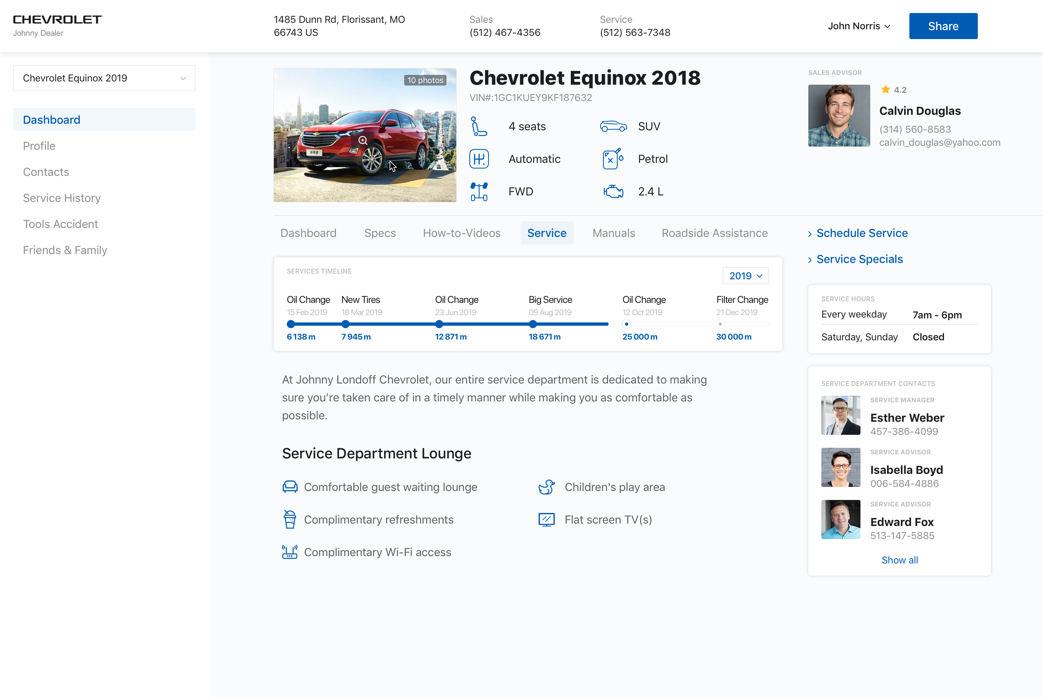The image size is (1043, 697).
Task: Click Show all service contacts link
Action: pyautogui.click(x=900, y=560)
